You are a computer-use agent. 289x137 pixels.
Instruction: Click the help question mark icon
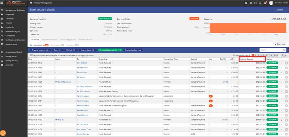click(x=260, y=3)
